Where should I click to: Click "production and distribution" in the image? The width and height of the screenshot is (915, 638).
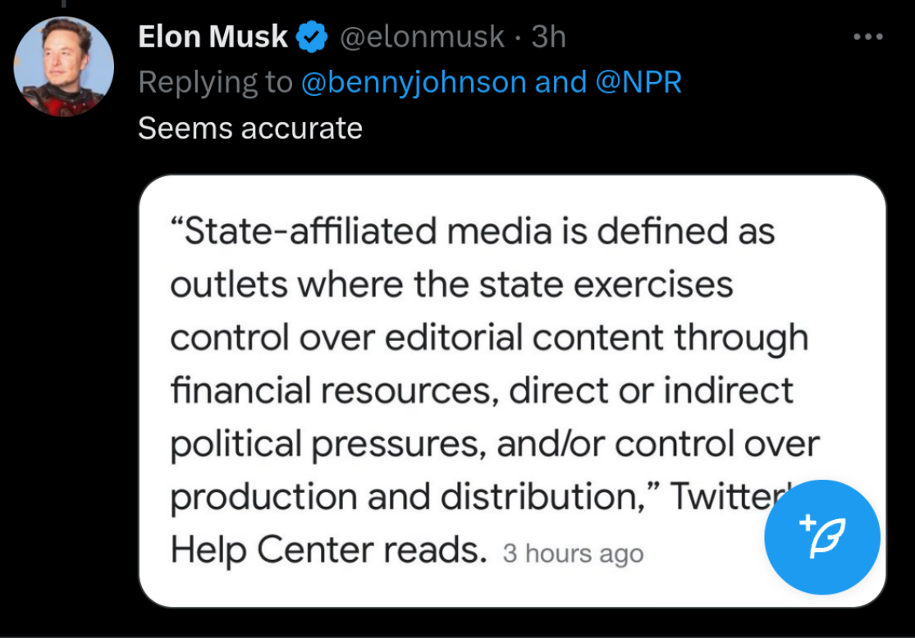coord(409,497)
